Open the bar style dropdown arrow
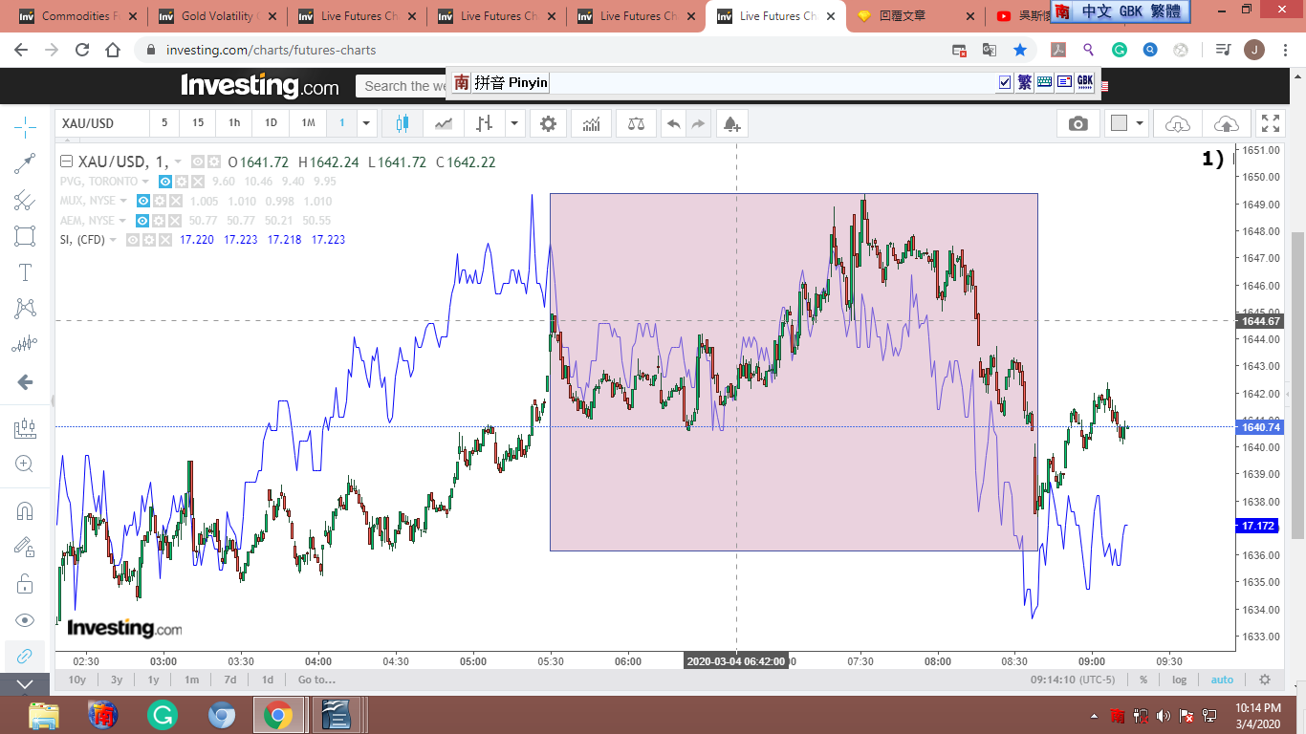Image resolution: width=1306 pixels, height=734 pixels. (x=515, y=123)
